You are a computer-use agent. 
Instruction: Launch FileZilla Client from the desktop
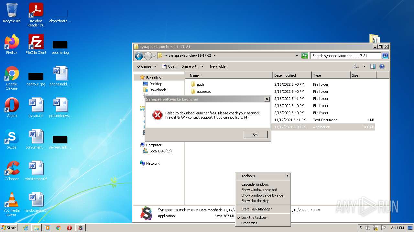pos(36,44)
